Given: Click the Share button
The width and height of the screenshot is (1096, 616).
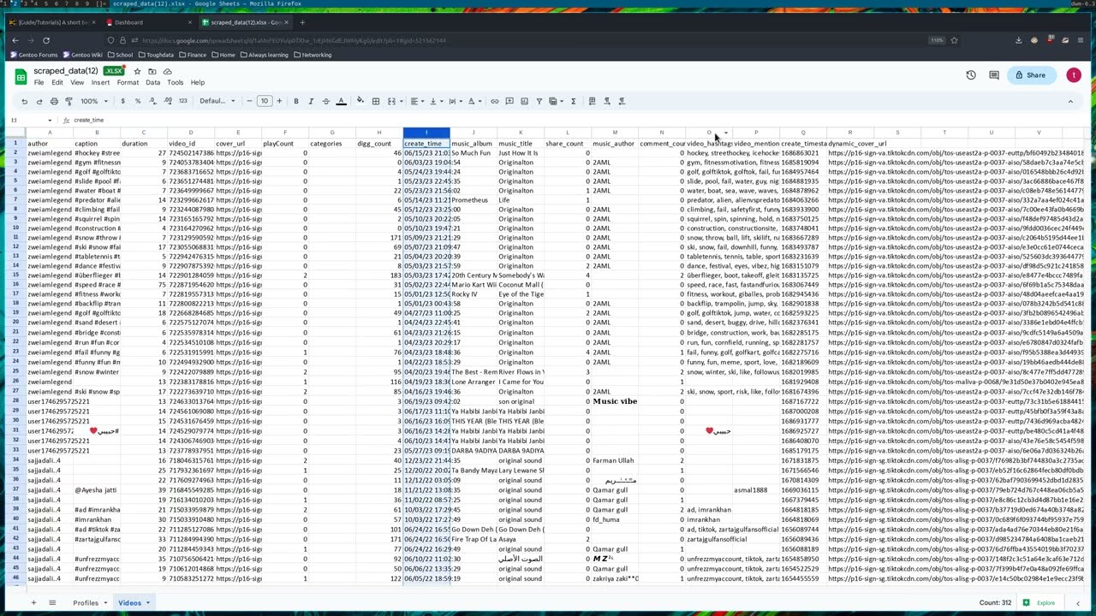Looking at the screenshot, I should tap(1030, 75).
